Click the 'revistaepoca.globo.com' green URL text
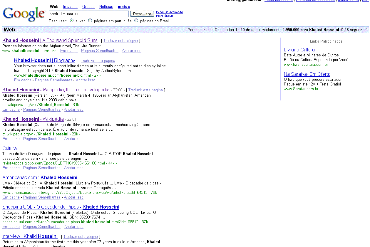 [54, 163]
